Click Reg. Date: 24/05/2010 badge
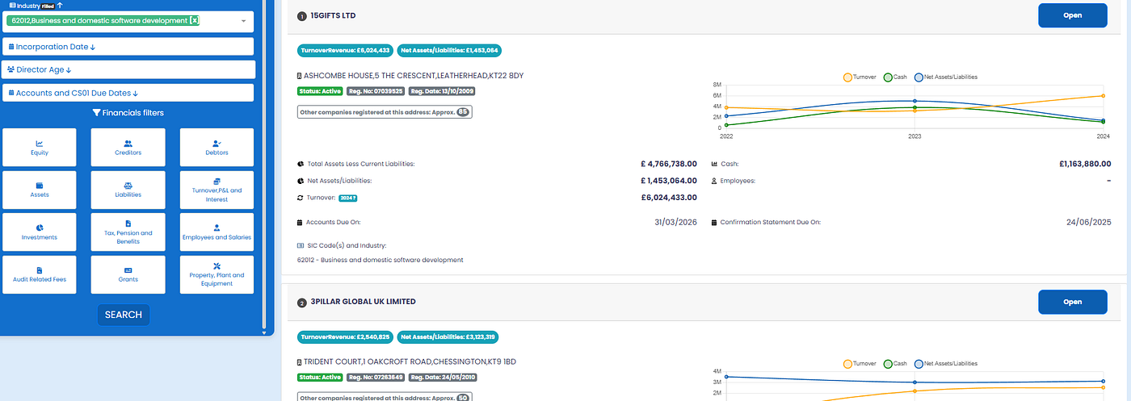The height and width of the screenshot is (401, 1131). [443, 377]
